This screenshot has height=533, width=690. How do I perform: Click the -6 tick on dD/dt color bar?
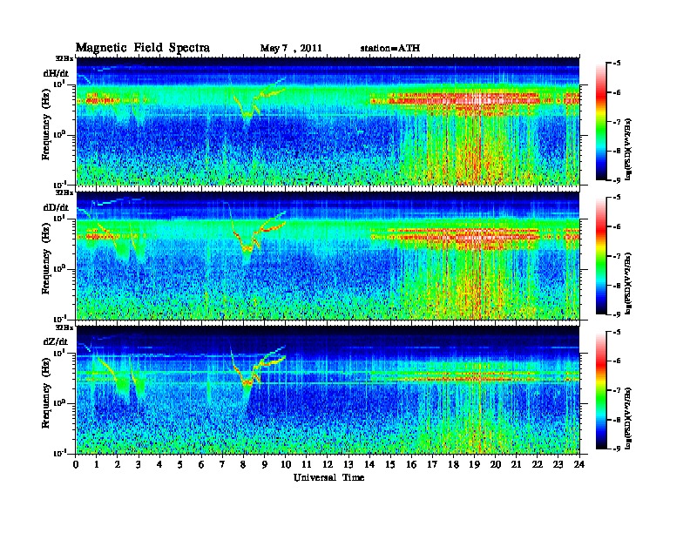click(x=617, y=226)
